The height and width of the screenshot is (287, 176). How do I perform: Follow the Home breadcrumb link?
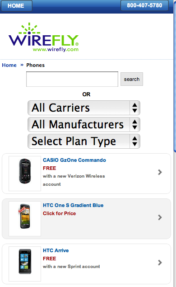(x=9, y=65)
